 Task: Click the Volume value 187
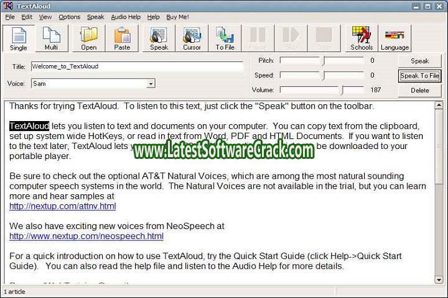point(375,90)
